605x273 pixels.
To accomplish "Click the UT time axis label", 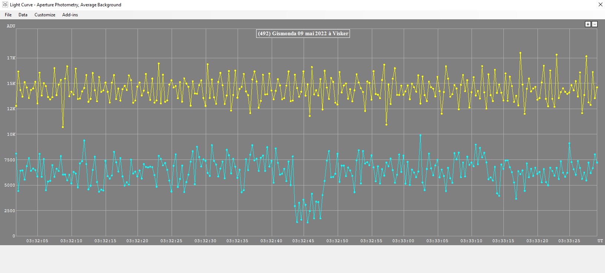I will coord(600,241).
